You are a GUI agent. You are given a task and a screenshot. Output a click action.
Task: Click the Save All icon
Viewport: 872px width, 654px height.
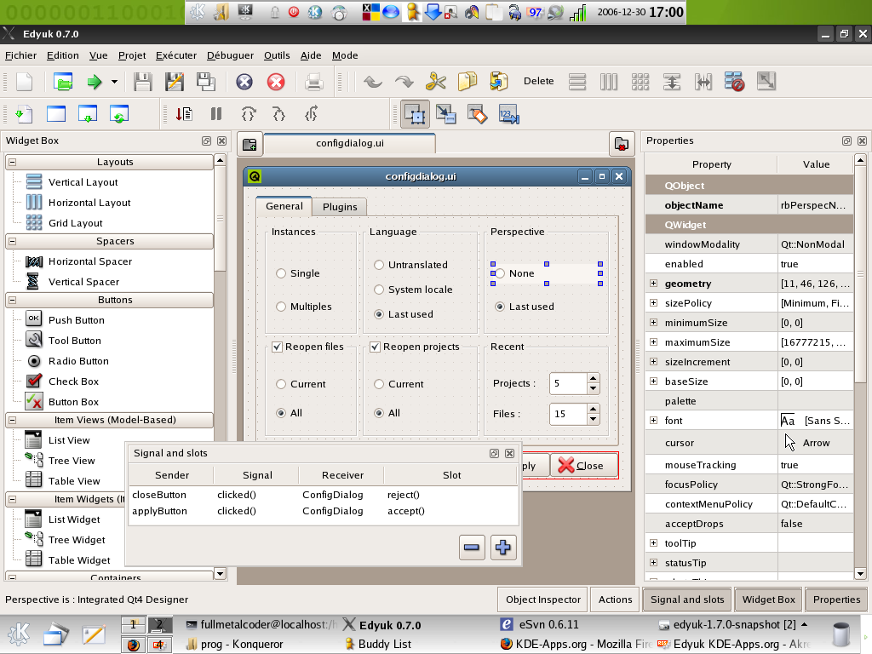coord(206,82)
